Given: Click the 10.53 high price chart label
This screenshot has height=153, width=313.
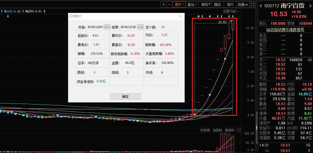Looking at the screenshot, I should [222, 22].
